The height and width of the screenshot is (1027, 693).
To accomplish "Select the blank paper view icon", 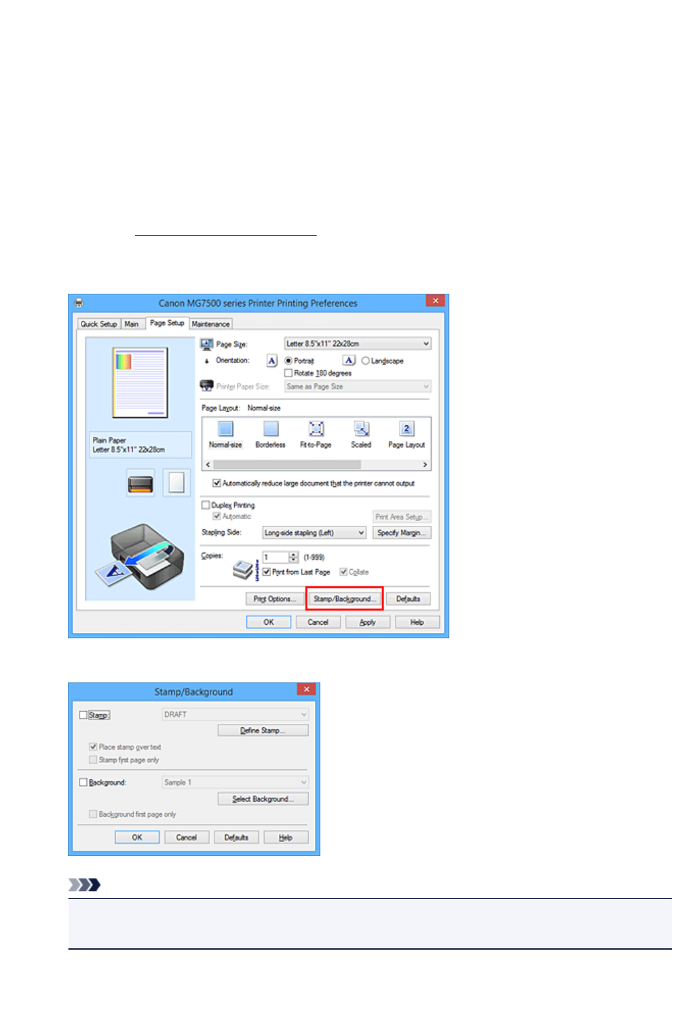I will (176, 483).
